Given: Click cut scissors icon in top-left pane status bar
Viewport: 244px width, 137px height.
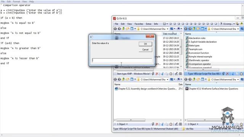Looking at the screenshot, I should (x=162, y=74).
